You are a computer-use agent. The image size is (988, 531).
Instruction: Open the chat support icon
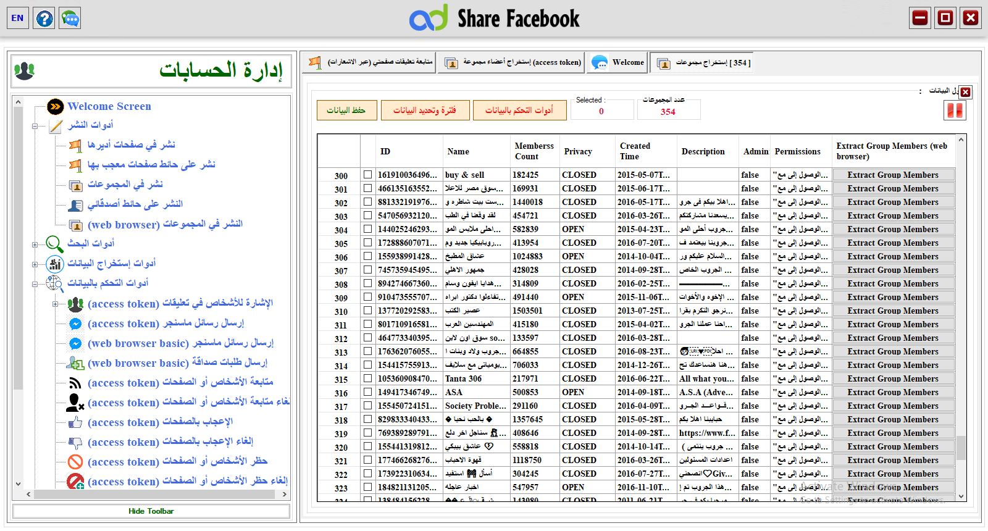70,18
